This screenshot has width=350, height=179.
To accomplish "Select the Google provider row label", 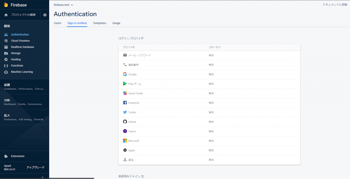I will tap(132, 74).
